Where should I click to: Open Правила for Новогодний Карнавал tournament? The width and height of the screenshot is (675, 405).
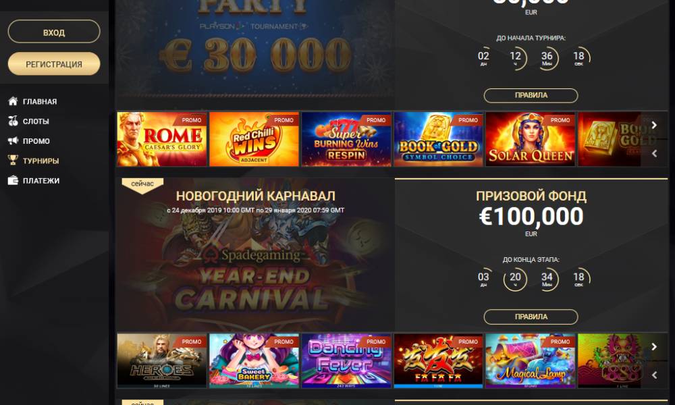click(x=531, y=317)
